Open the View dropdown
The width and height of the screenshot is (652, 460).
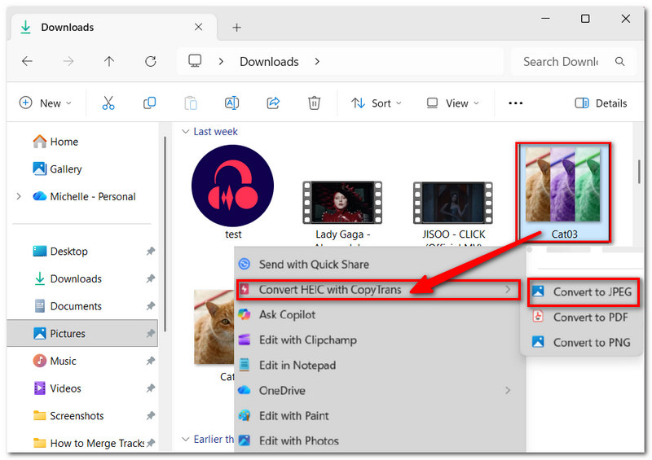pos(453,103)
